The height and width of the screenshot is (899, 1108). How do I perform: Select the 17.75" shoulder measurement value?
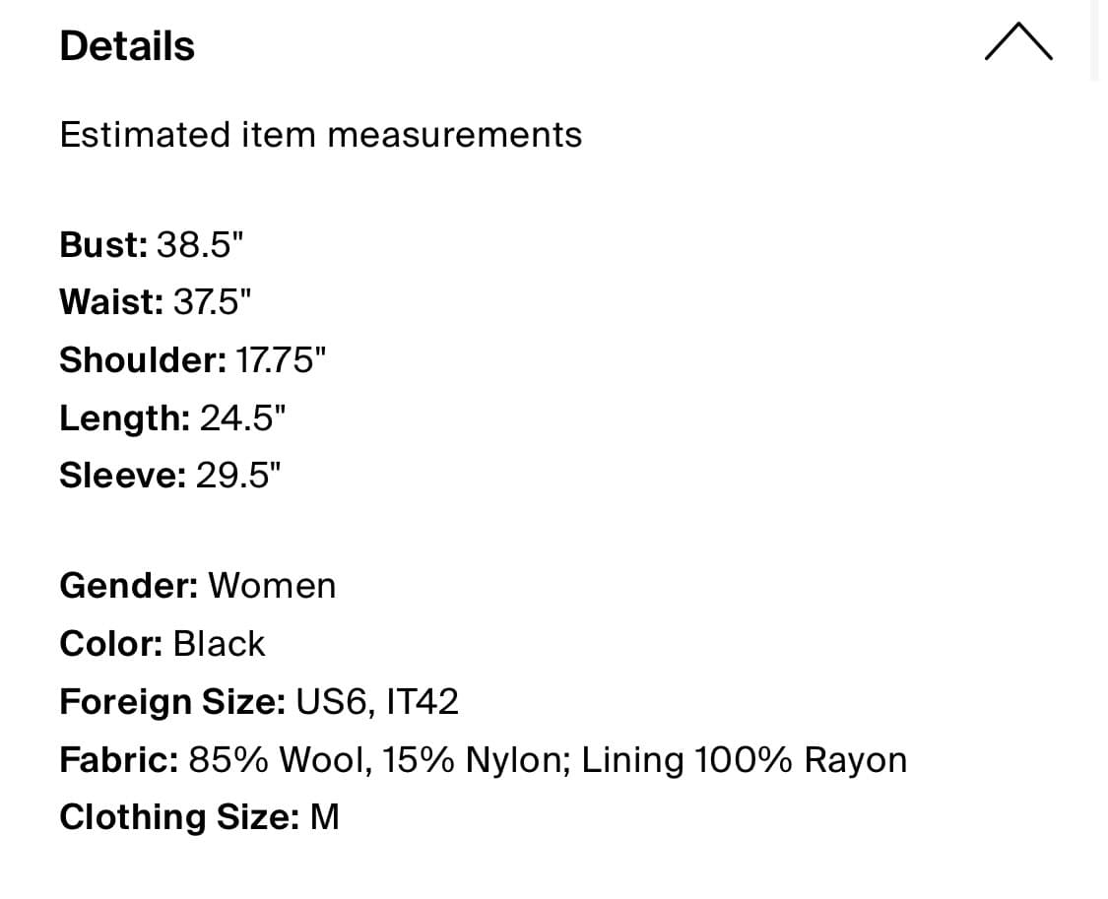tap(280, 359)
